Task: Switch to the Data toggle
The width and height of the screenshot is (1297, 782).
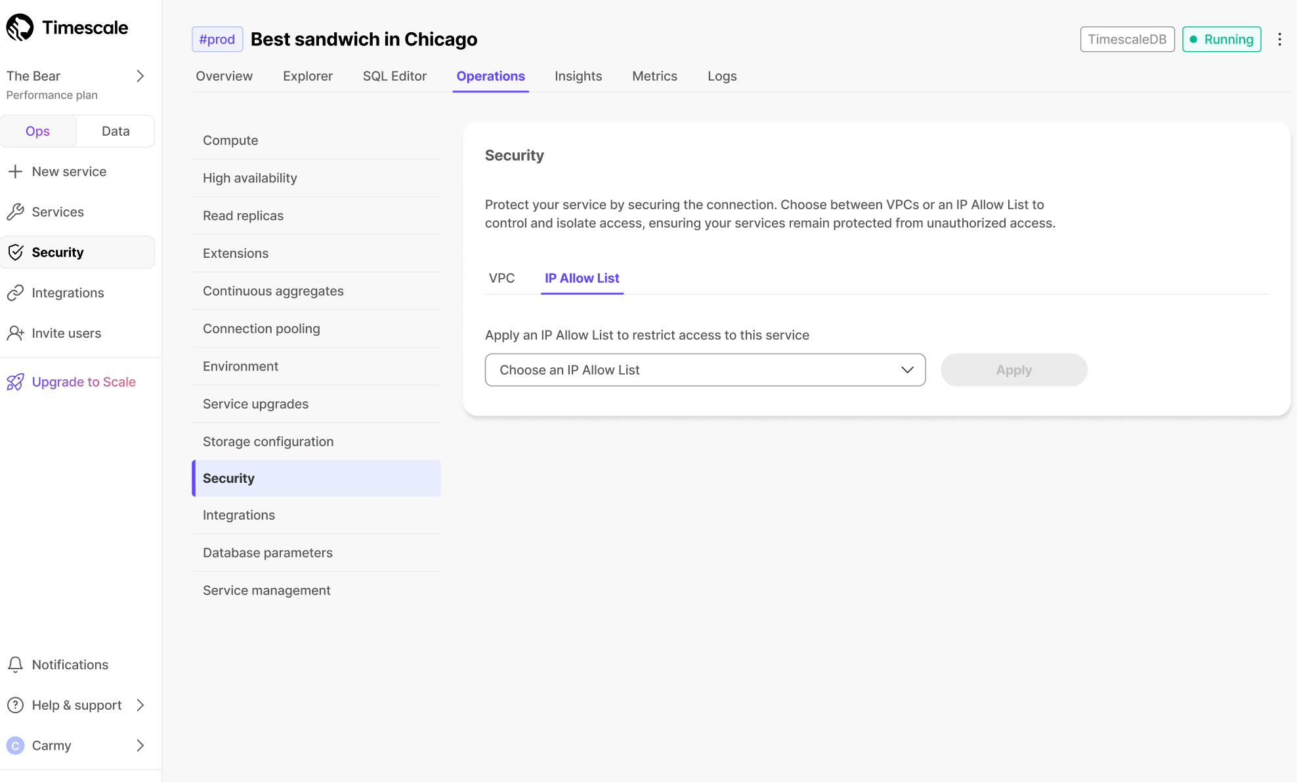Action: [x=116, y=131]
